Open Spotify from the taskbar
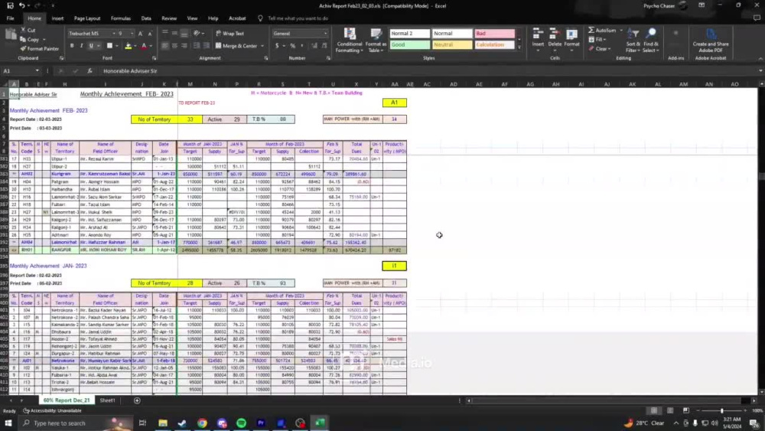The image size is (765, 431). click(x=242, y=423)
